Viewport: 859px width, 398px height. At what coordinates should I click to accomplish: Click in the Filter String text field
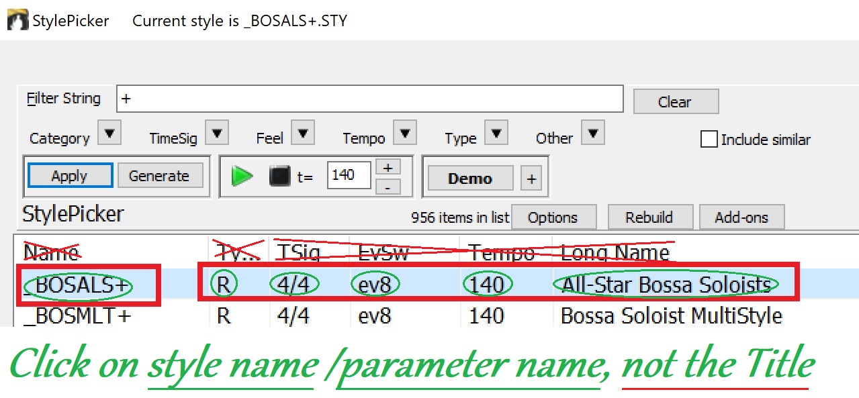(x=369, y=99)
